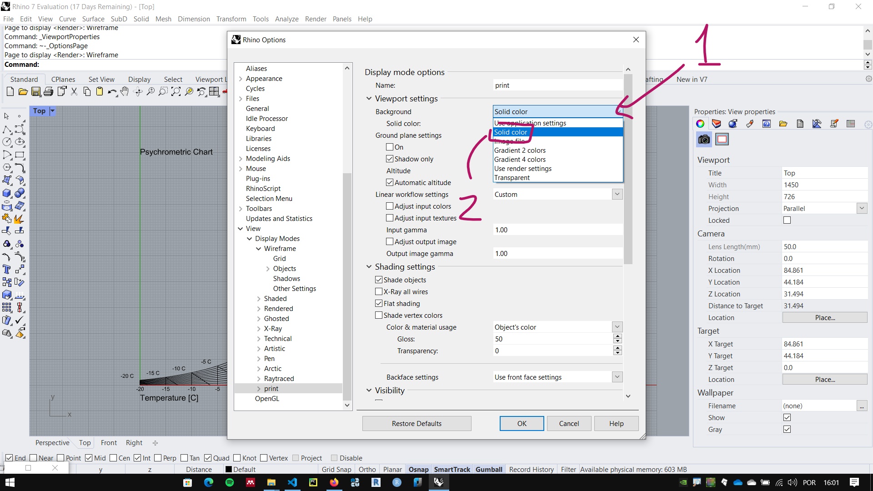This screenshot has width=873, height=491.
Task: Select Transparent in the Background dropdown list
Action: click(558, 177)
